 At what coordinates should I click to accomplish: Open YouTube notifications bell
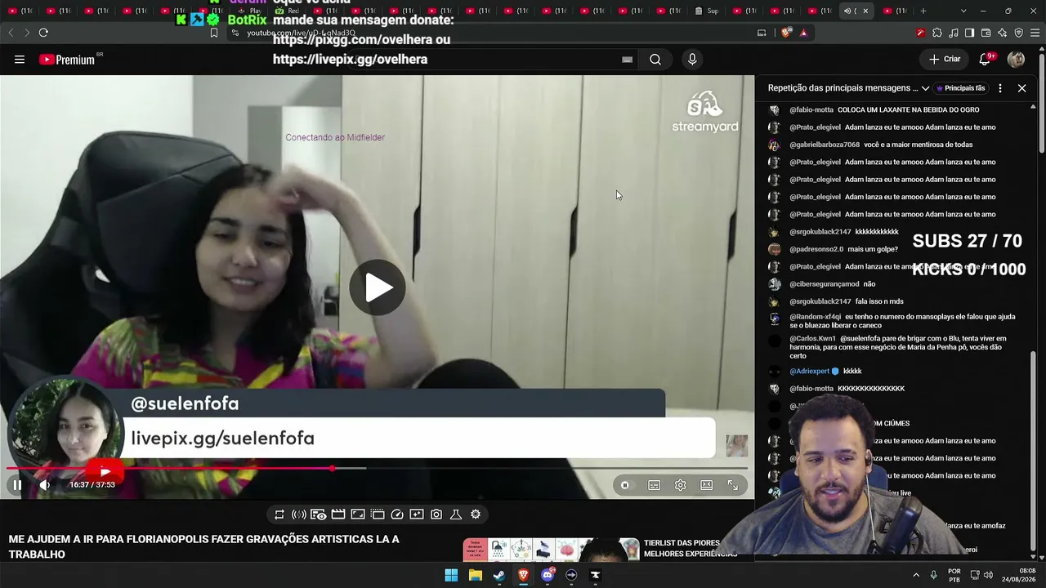point(985,59)
